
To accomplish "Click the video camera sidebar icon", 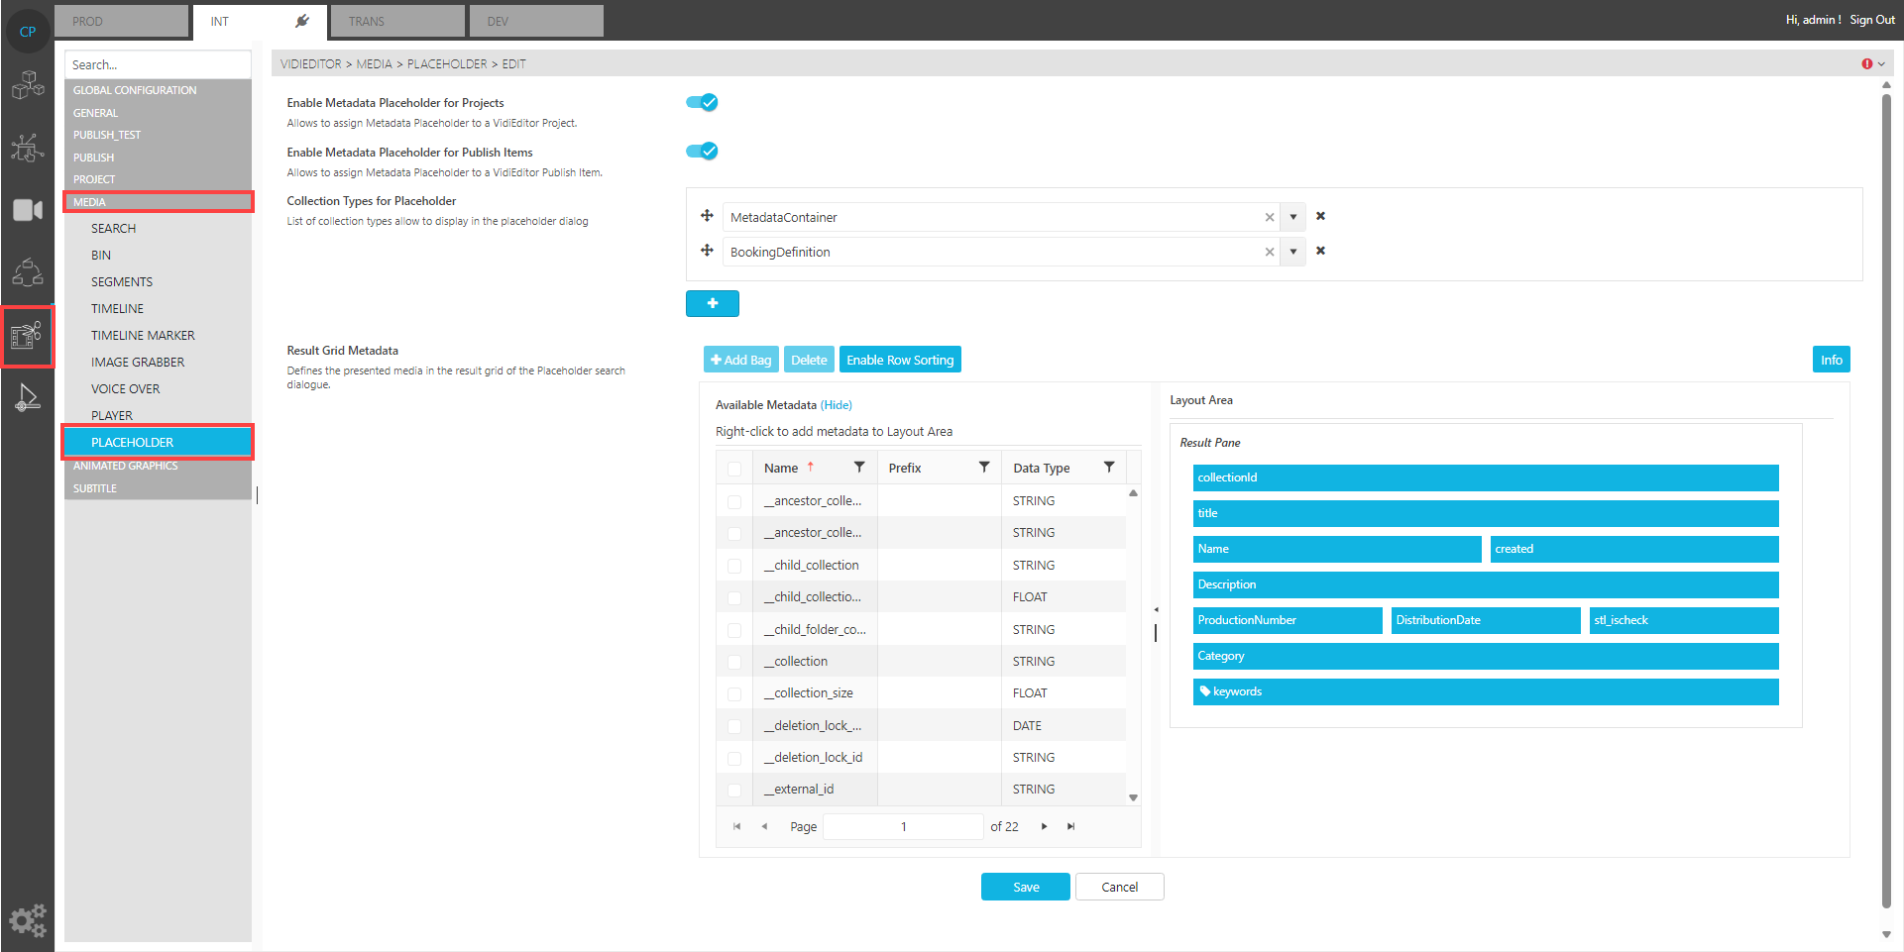I will (x=28, y=210).
